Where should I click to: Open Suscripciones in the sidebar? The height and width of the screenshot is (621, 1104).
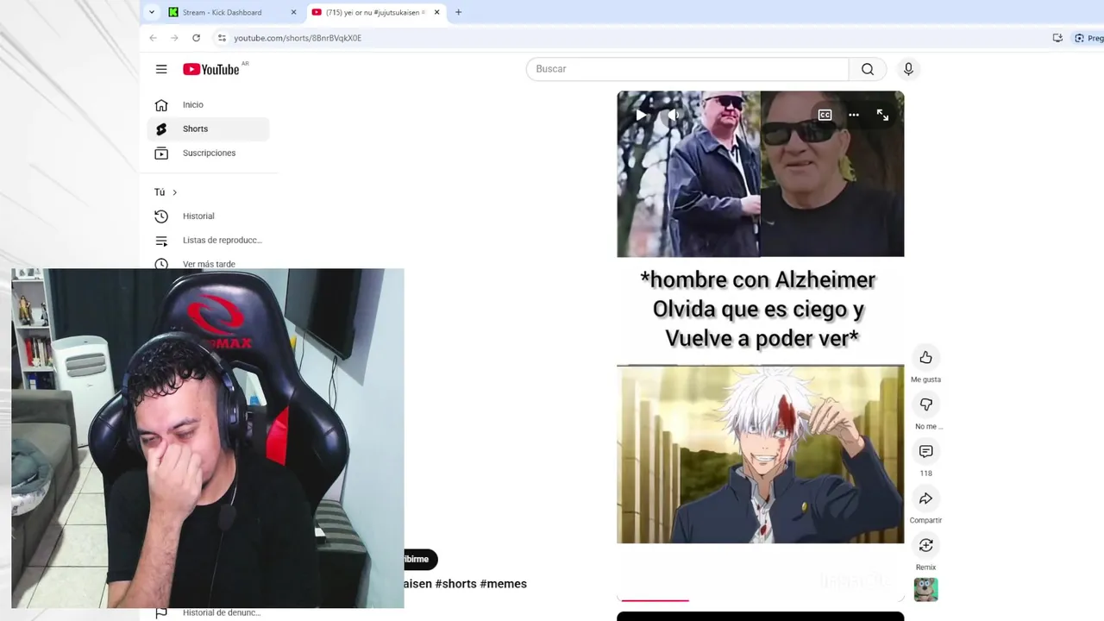click(x=208, y=153)
